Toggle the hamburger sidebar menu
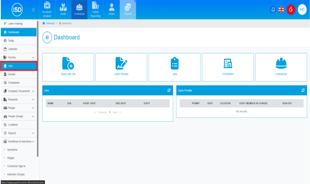Image resolution: width=310 pixels, height=184 pixels. pos(33,10)
